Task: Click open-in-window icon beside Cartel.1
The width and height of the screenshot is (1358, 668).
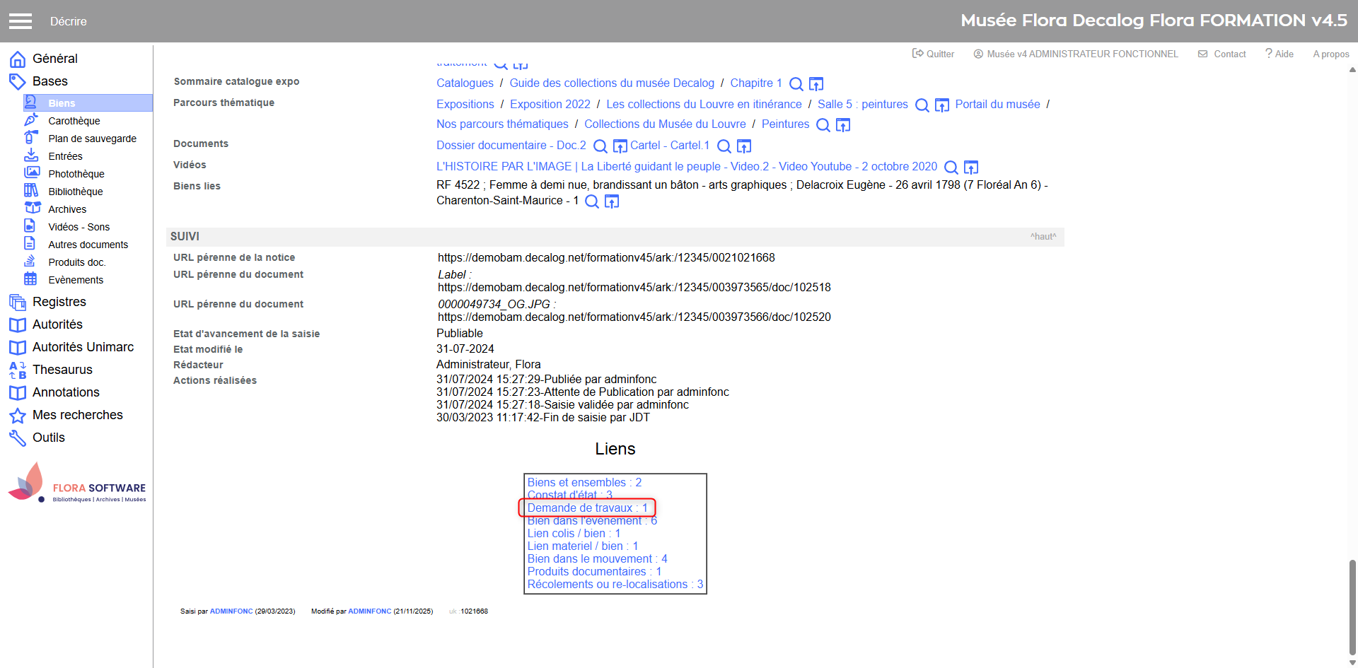Action: tap(744, 146)
